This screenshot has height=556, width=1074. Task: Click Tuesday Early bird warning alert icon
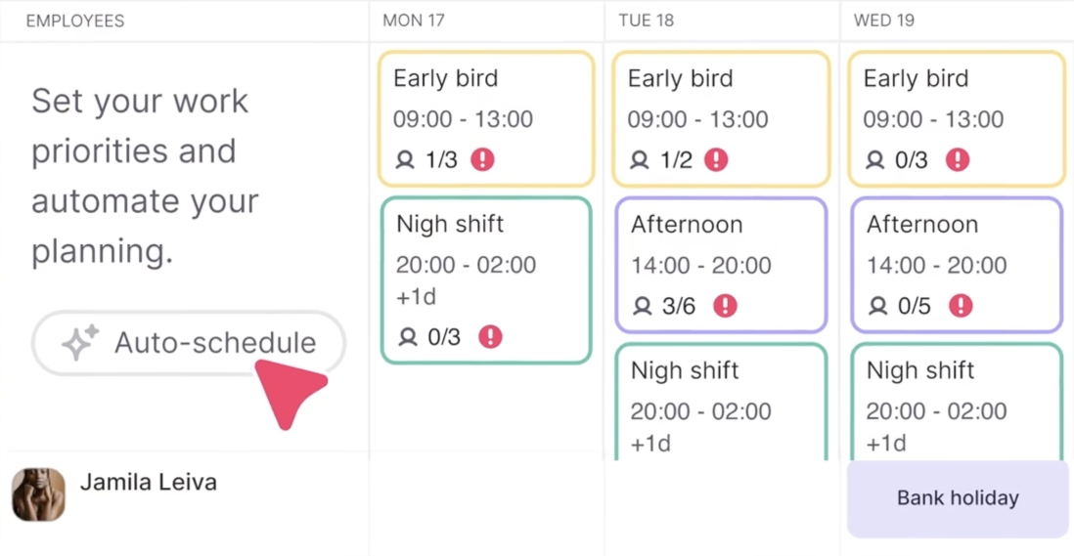(x=717, y=160)
